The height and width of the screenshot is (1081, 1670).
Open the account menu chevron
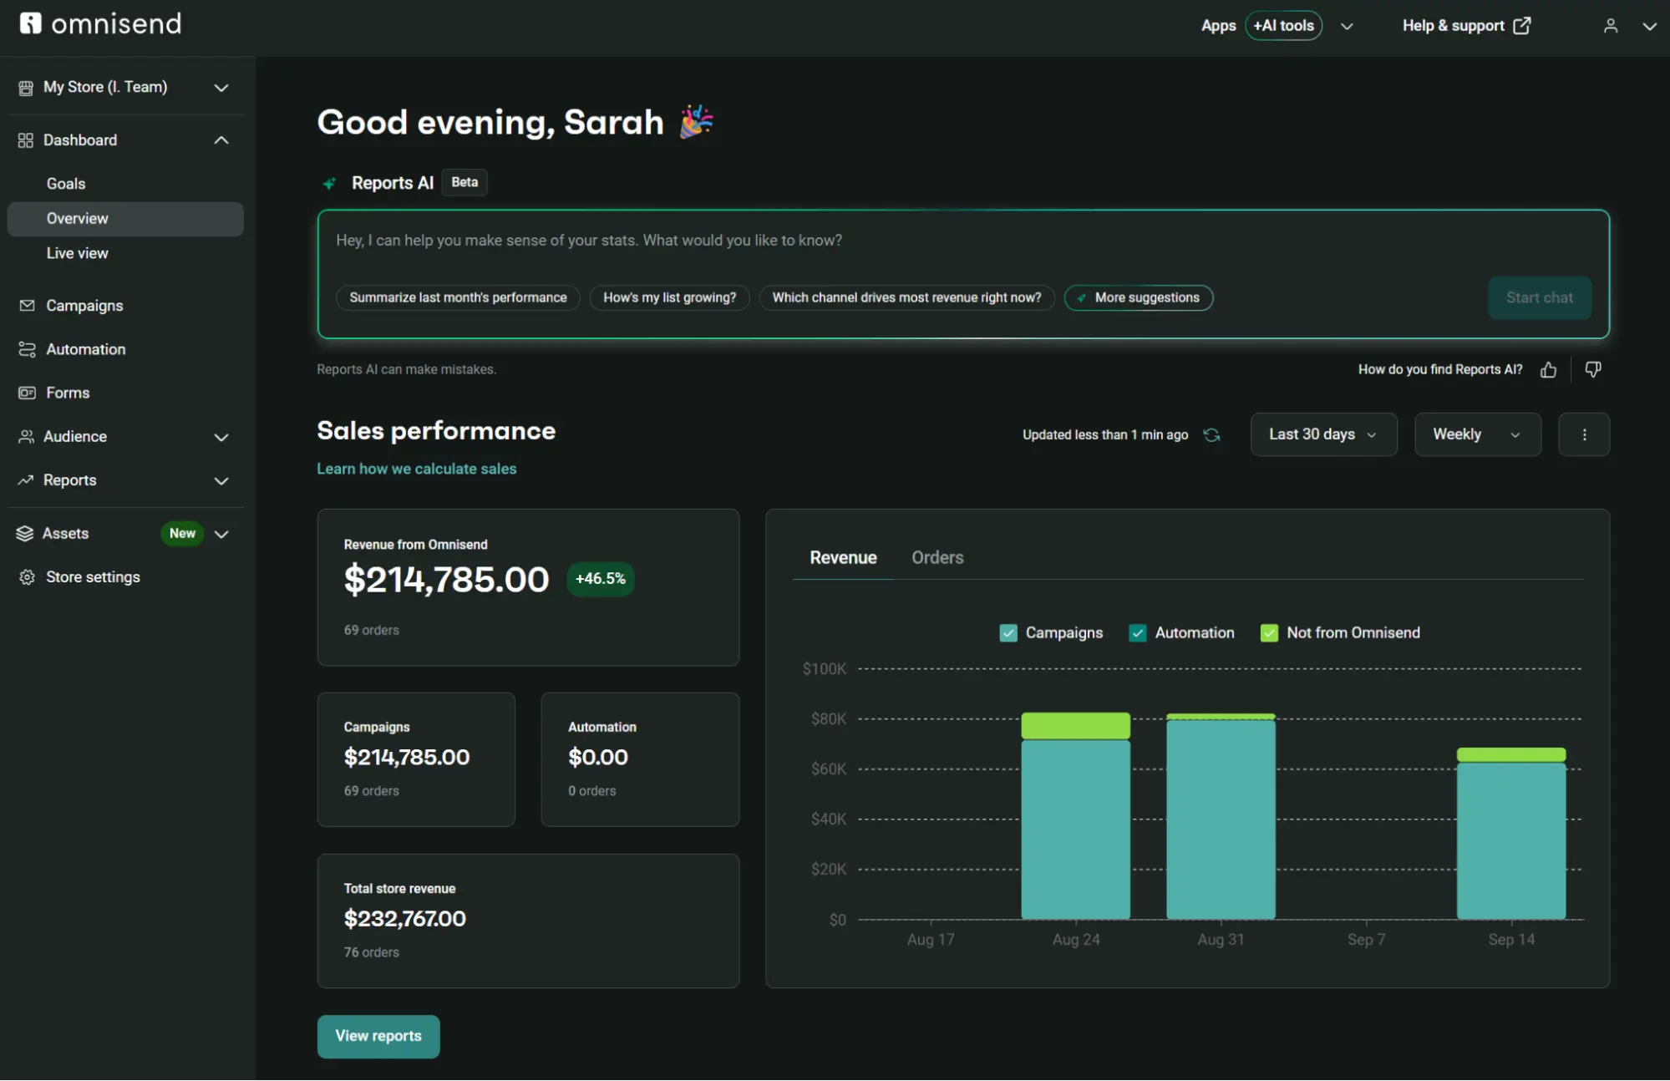tap(1649, 26)
